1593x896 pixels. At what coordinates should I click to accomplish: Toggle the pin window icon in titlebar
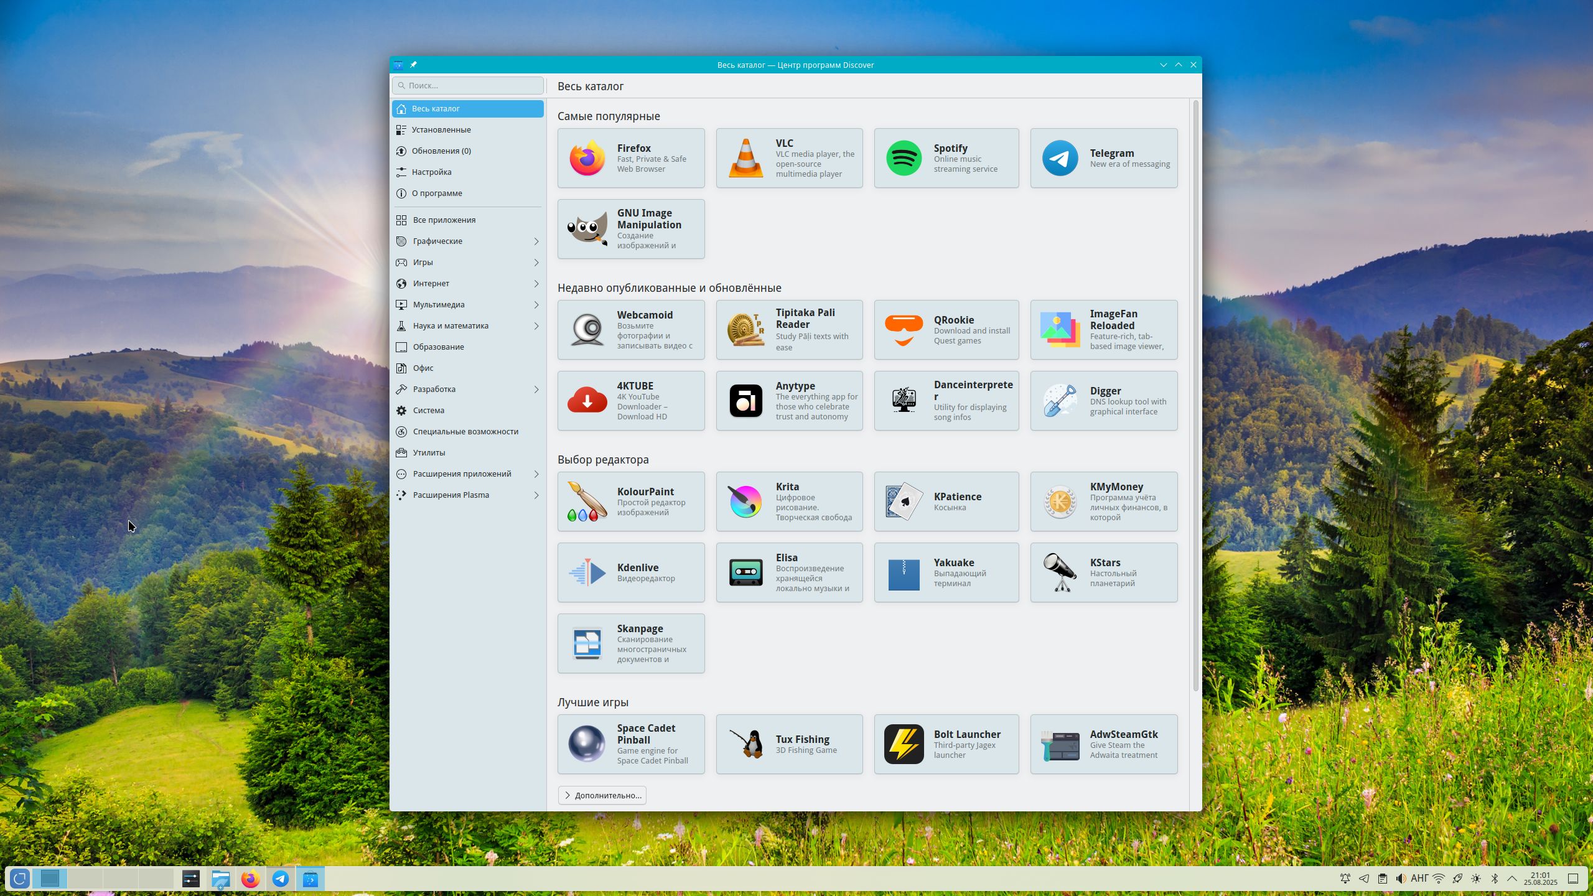point(413,65)
